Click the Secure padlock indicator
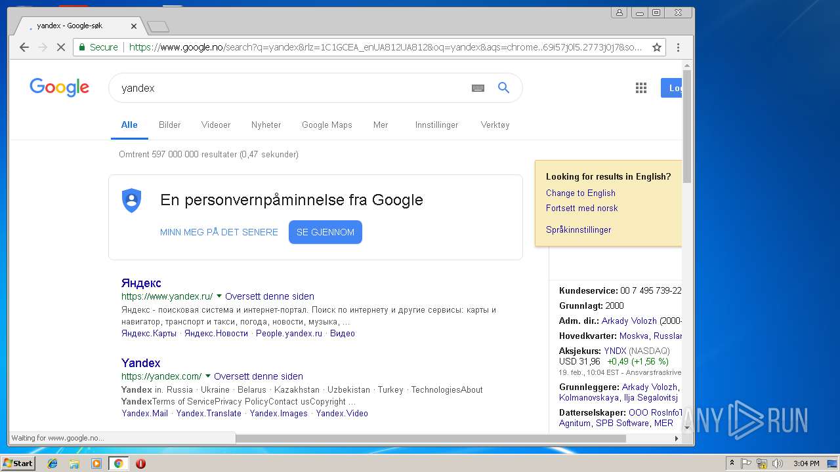840x472 pixels. coord(98,47)
